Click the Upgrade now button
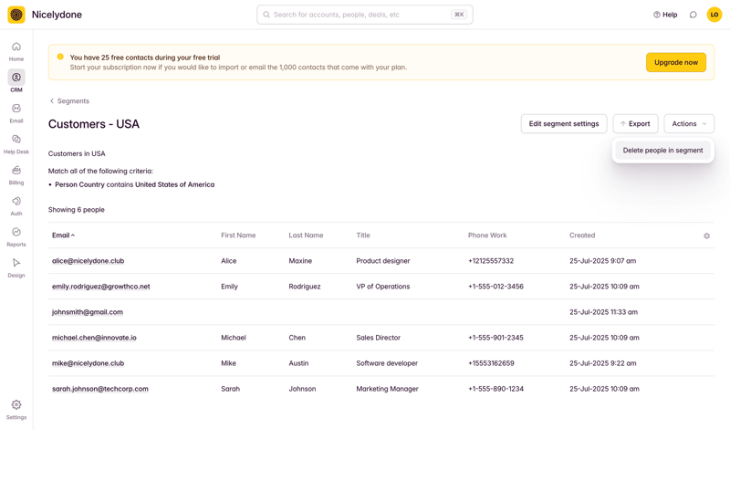 (676, 62)
